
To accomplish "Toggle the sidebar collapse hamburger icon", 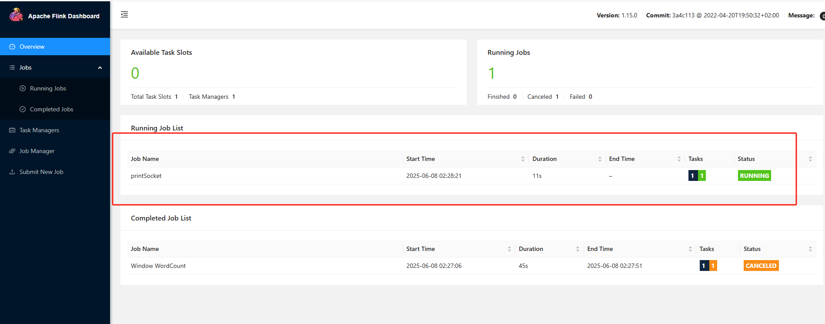I will (x=124, y=14).
